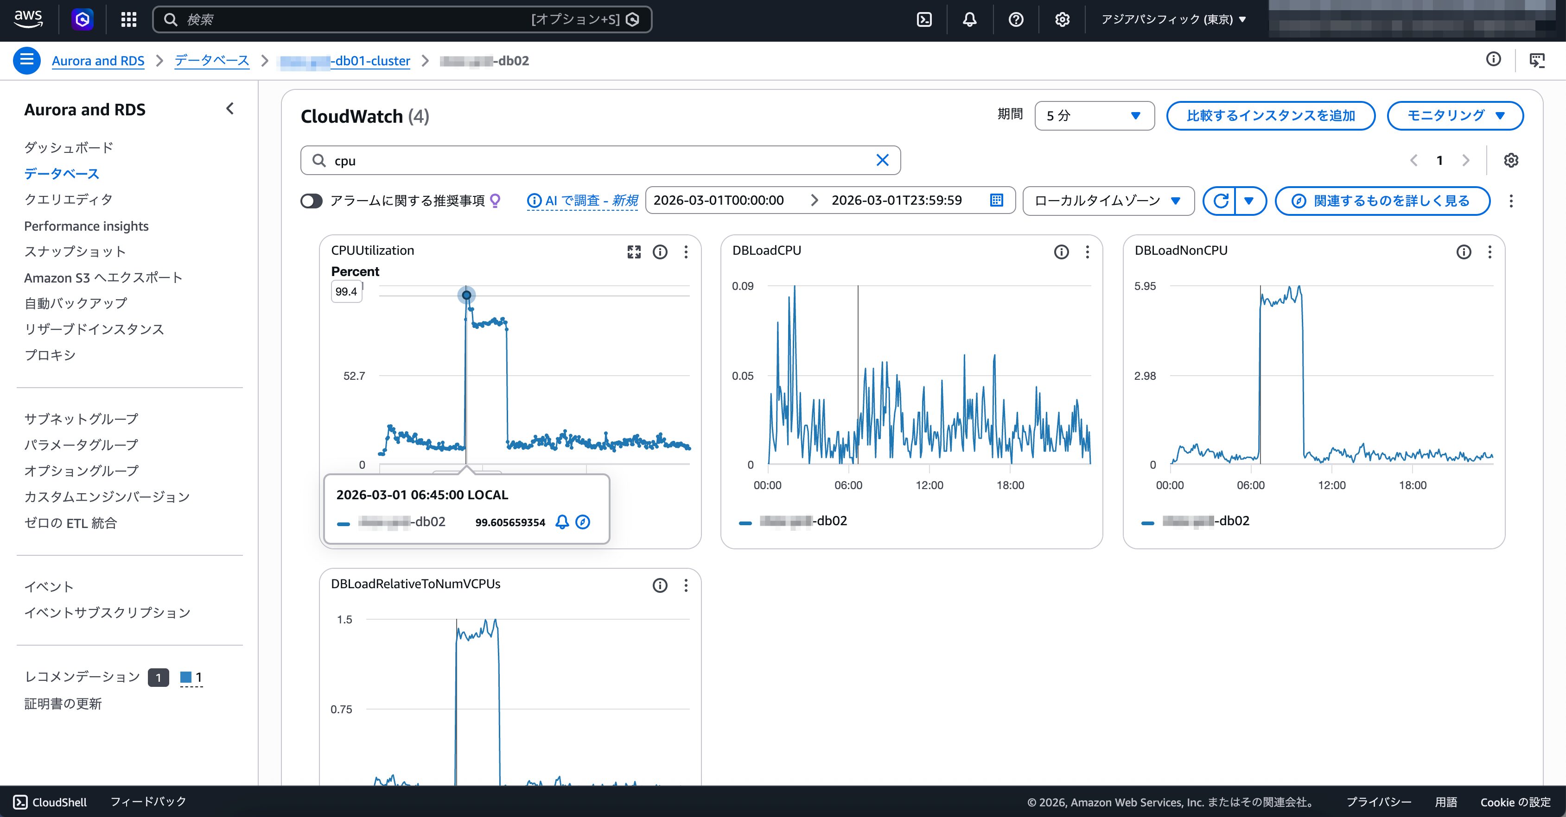
Task: Enlarge the CPUUtilization chart
Action: click(x=633, y=251)
